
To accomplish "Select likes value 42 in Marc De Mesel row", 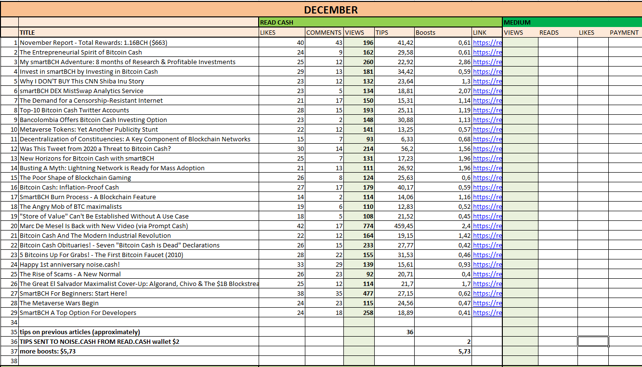I will pyautogui.click(x=282, y=226).
